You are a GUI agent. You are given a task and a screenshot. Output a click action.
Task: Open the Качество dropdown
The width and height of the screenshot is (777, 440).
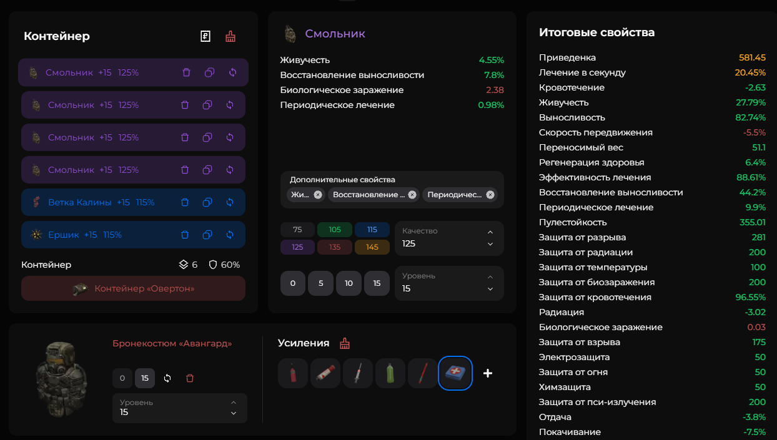click(448, 238)
